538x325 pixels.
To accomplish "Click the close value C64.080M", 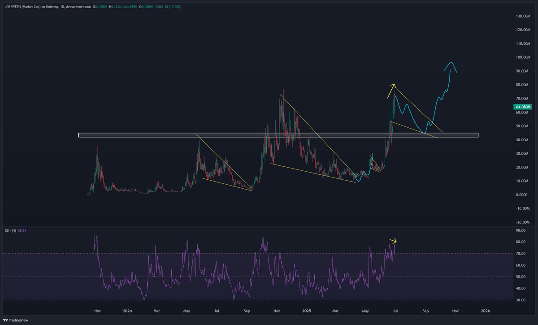I will (146, 7).
